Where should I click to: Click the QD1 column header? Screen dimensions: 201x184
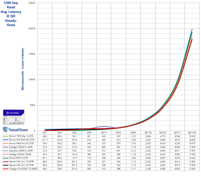point(45,132)
